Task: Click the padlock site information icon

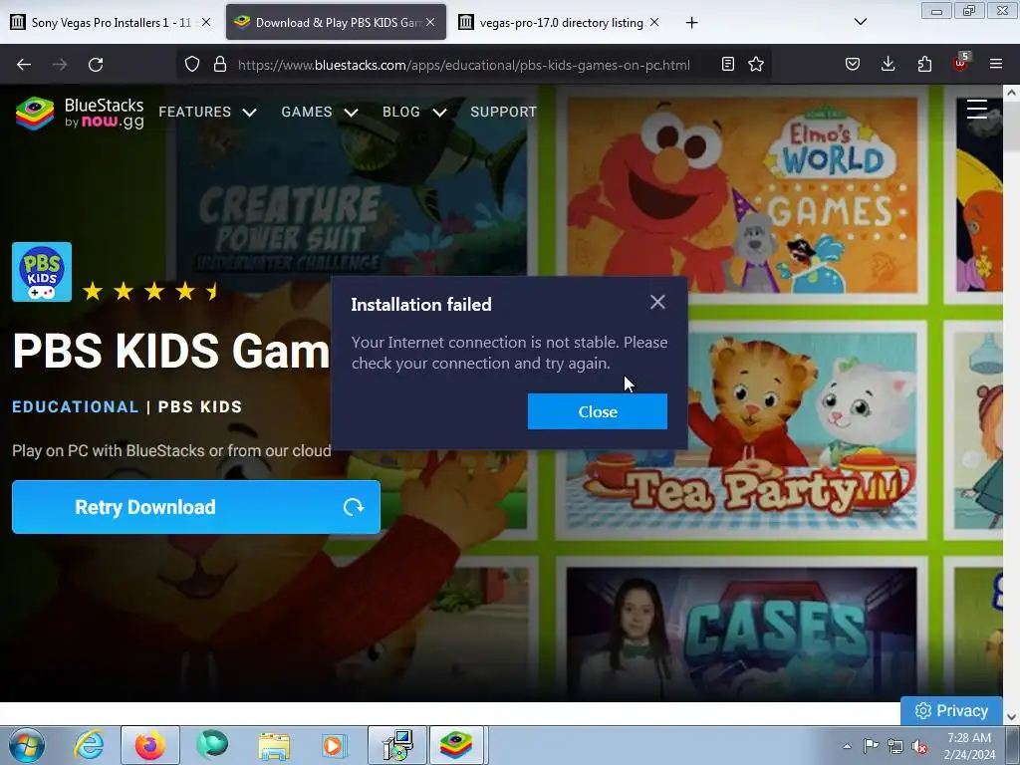Action: (220, 65)
